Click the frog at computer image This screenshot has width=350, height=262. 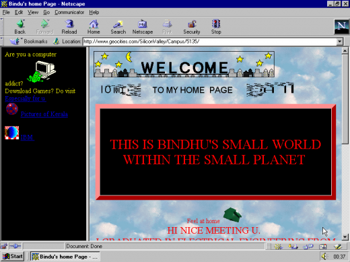click(x=42, y=72)
